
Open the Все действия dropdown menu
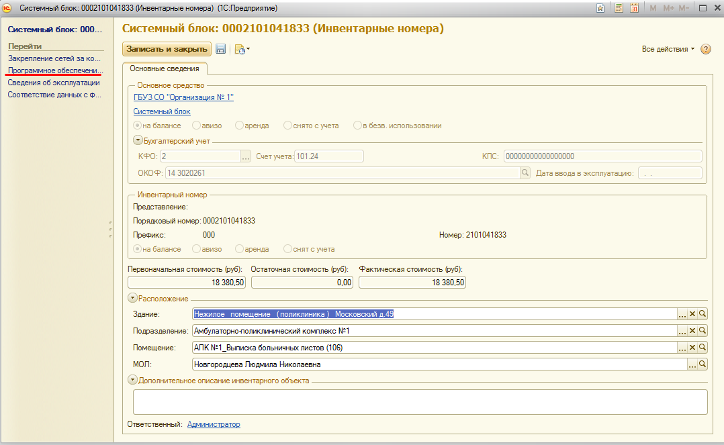668,49
